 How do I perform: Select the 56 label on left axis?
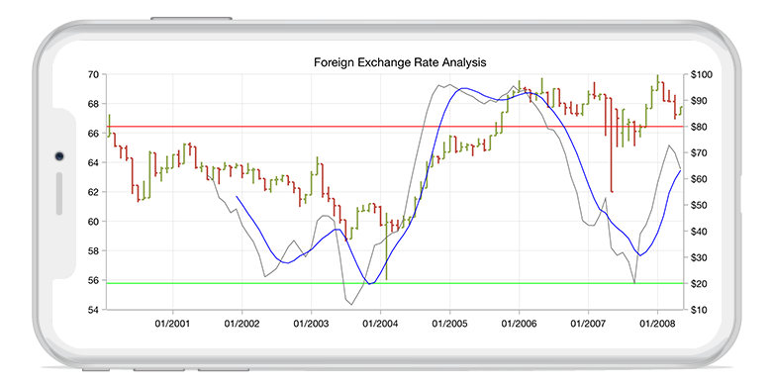(94, 280)
